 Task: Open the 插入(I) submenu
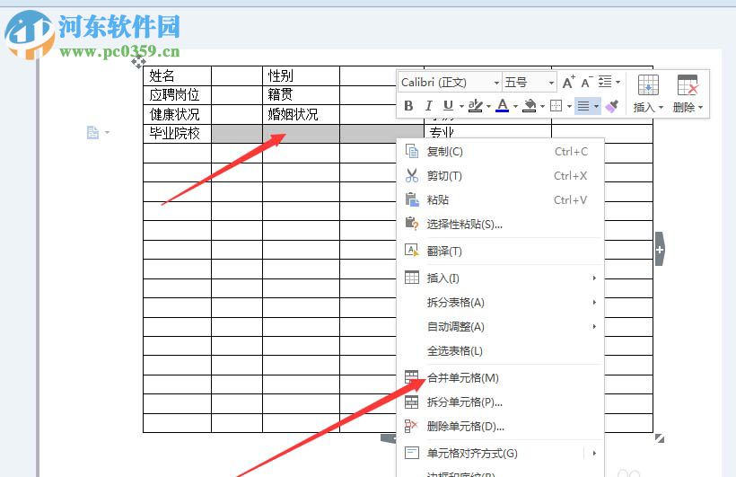pos(500,278)
